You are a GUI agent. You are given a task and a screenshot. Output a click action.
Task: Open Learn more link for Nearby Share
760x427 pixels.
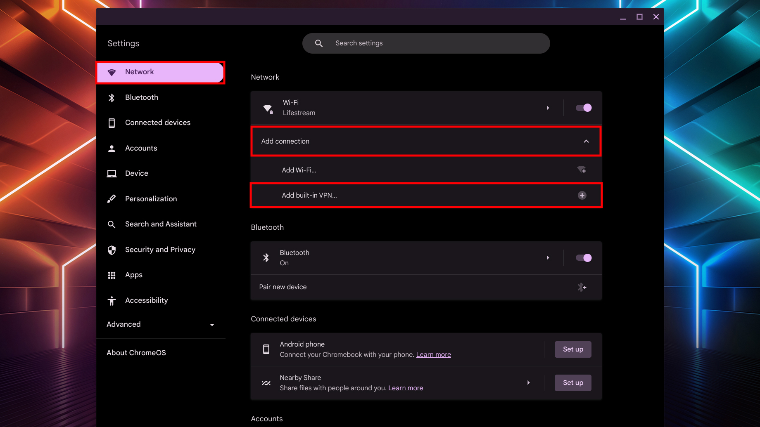tap(406, 388)
